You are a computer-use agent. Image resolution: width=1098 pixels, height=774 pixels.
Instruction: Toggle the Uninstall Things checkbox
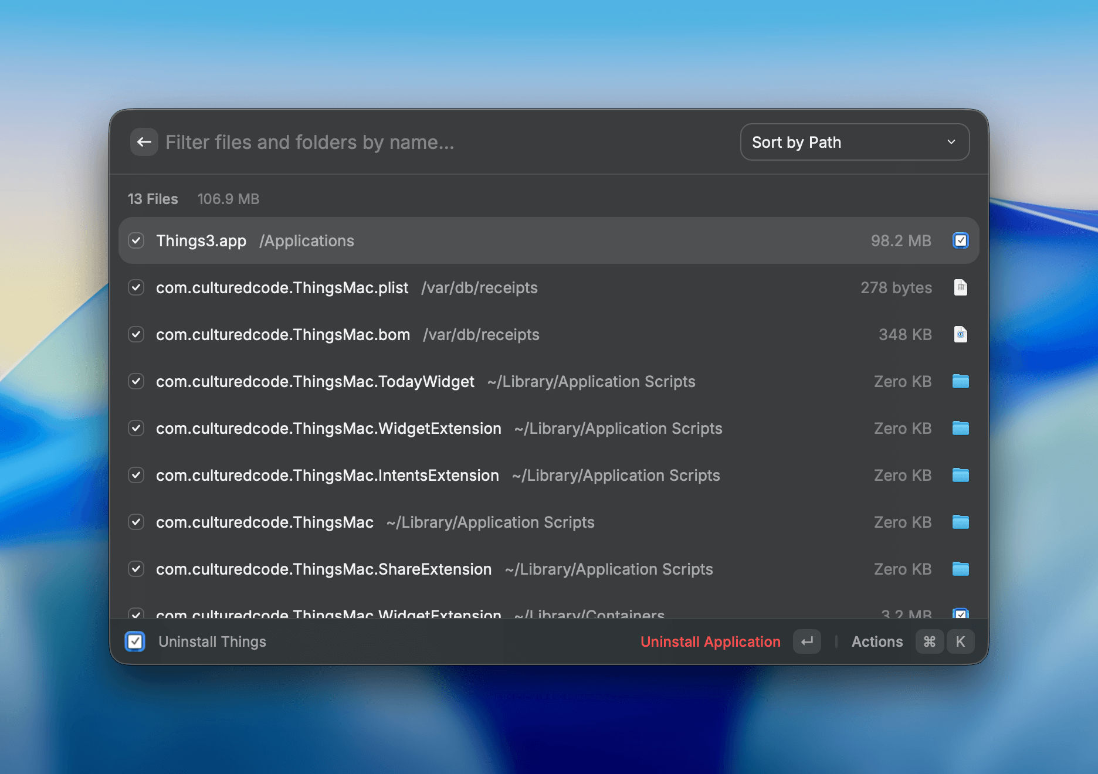pyautogui.click(x=135, y=641)
